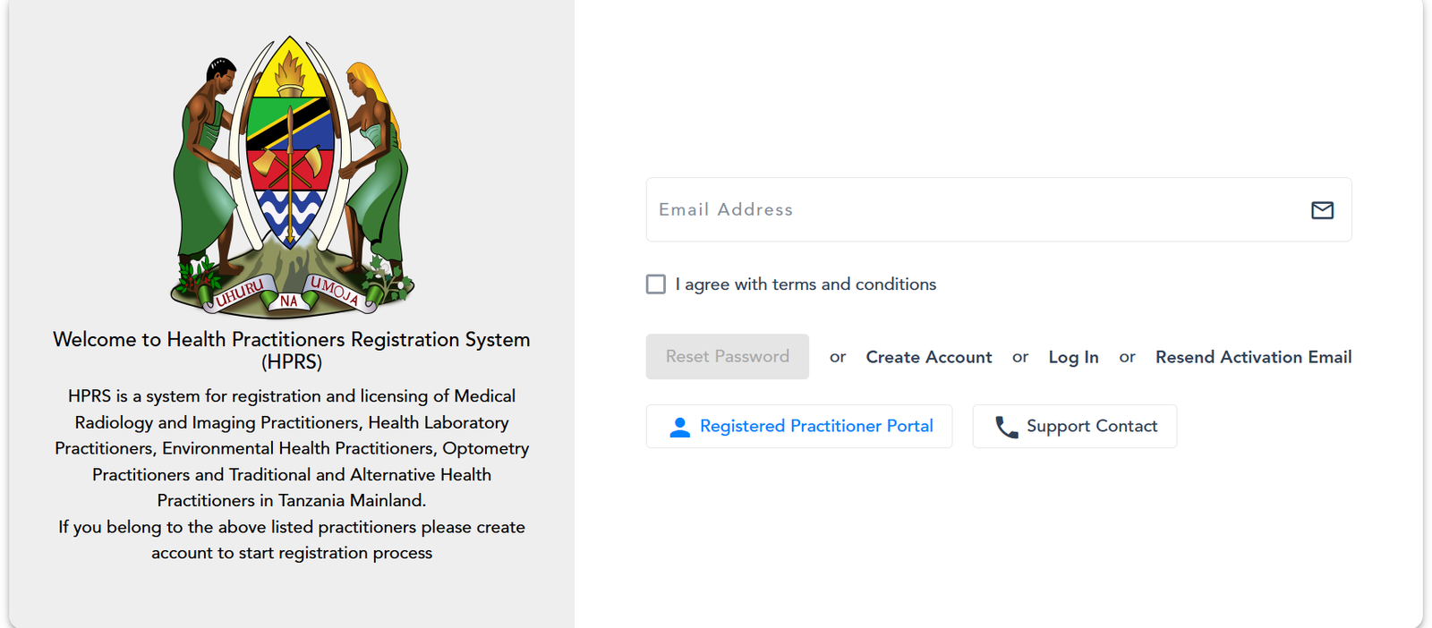Viewport: 1432px width, 628px height.
Task: Click the envelope icon in the email field
Action: pos(1323,211)
